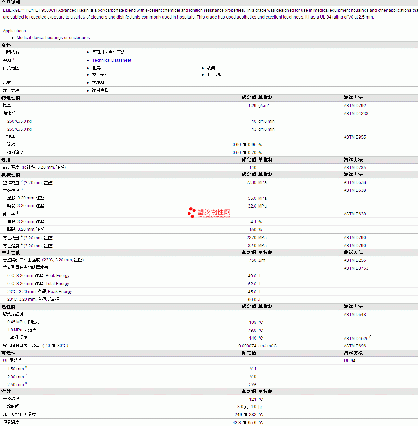Click the 60.0 J total energy value

click(254, 300)
